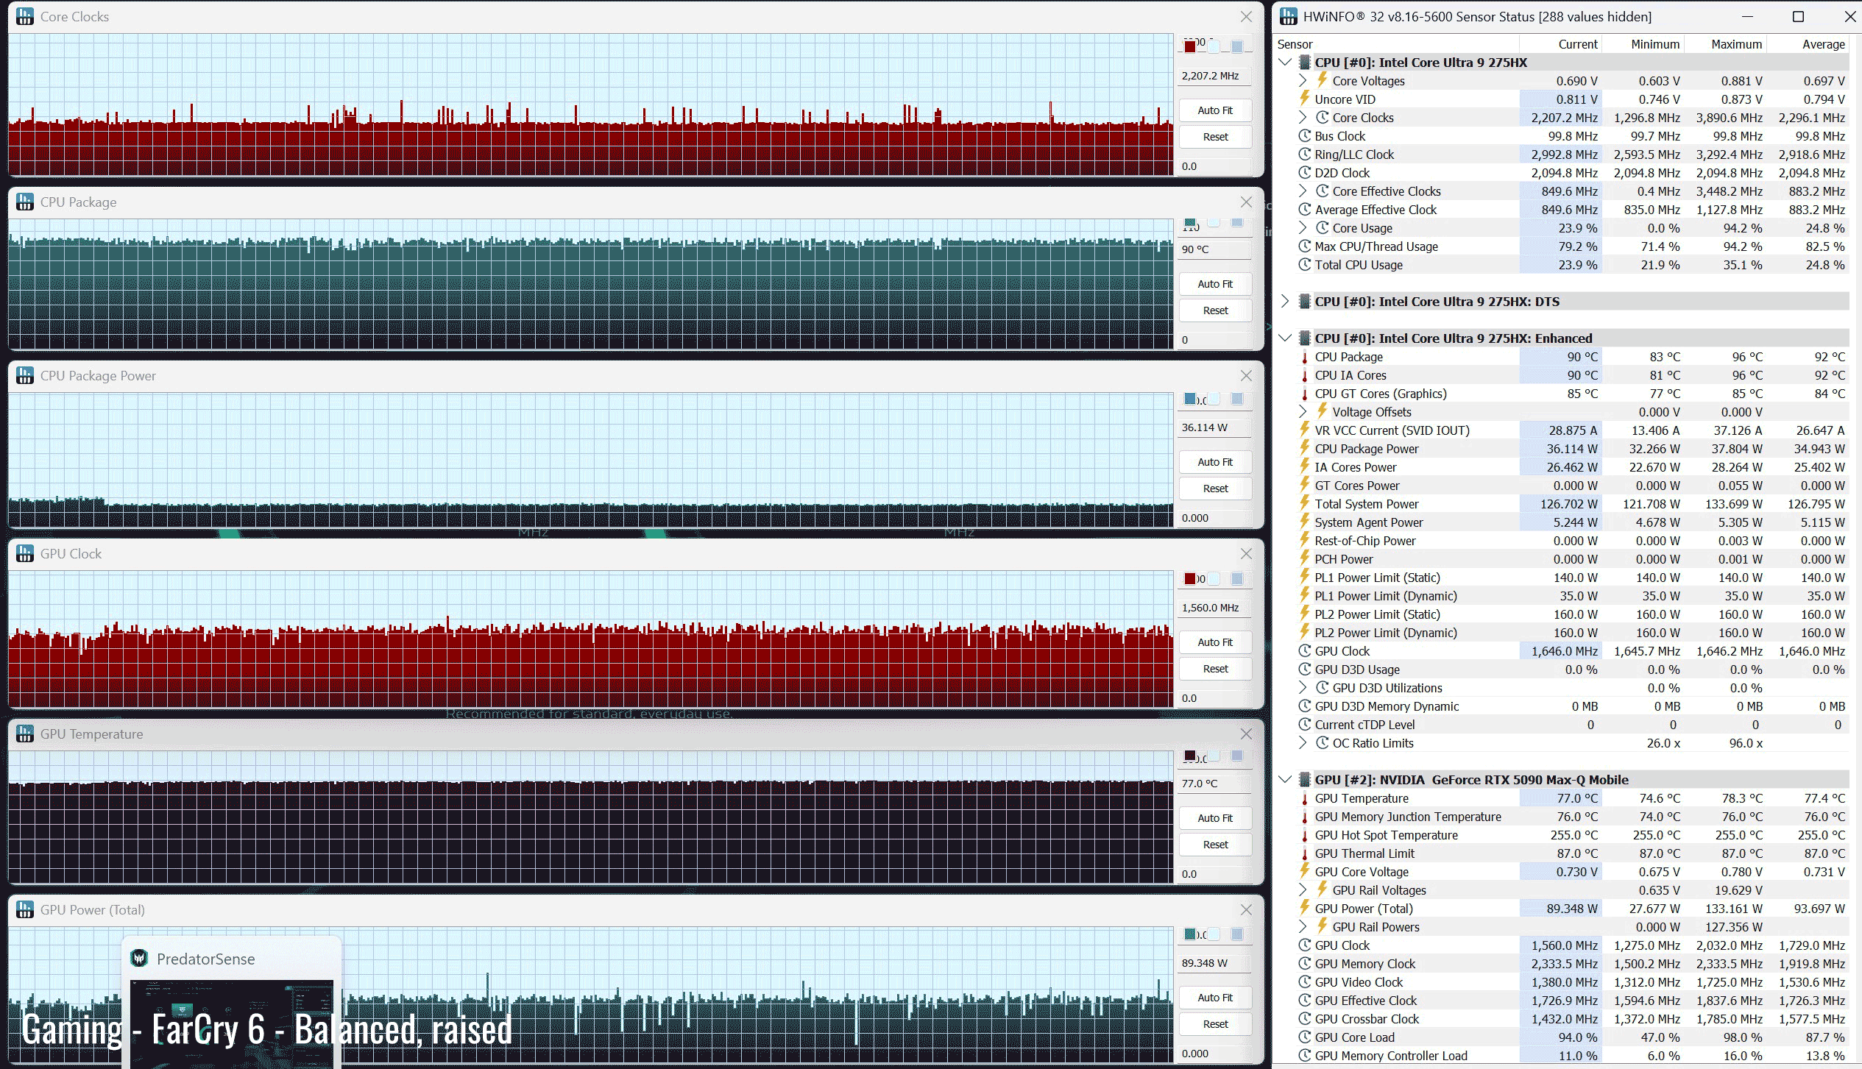Click Auto Fit in the Core Clocks graph
Screen dimensions: 1862x1069
1215,110
